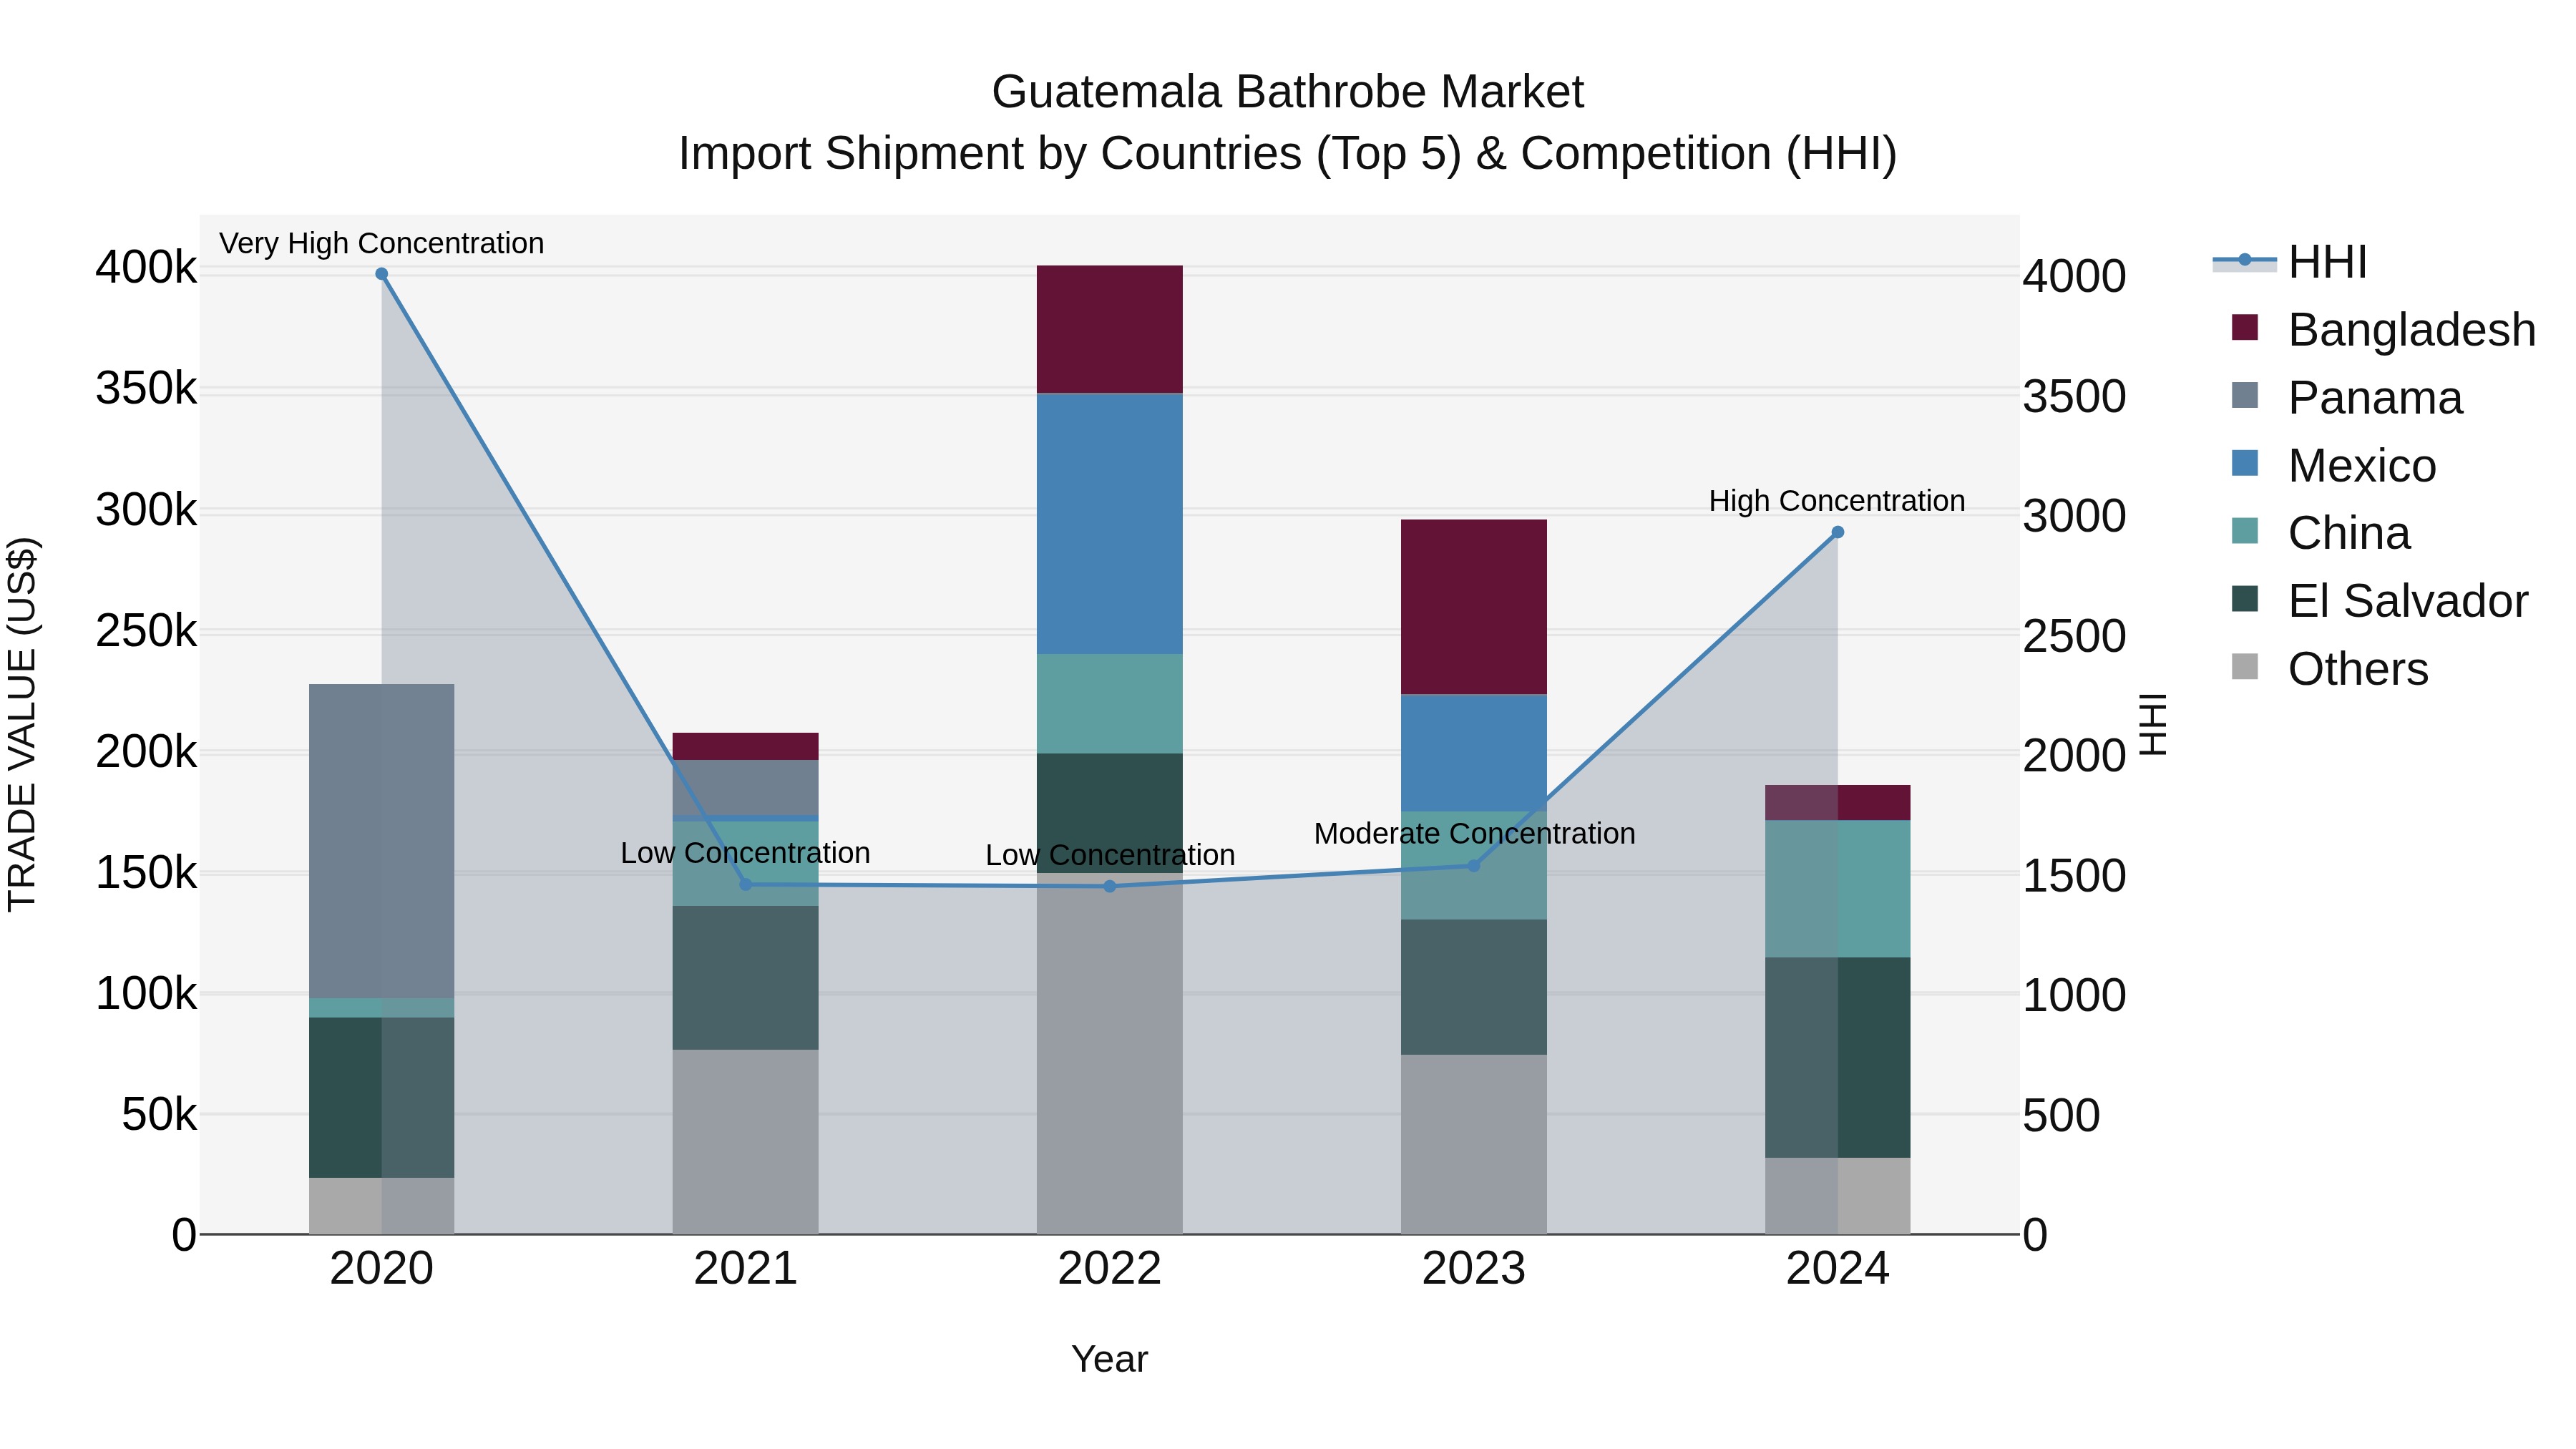This screenshot has height=1449, width=2576.
Task: Click the El Salvador segment of 2021 bar
Action: tap(745, 977)
